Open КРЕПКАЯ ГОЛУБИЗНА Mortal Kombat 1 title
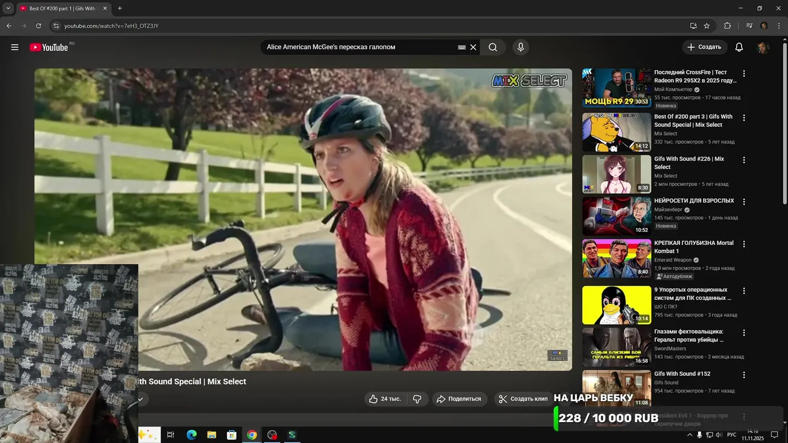The image size is (788, 443). [x=694, y=247]
